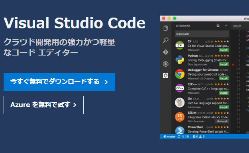This screenshot has height=153, width=249.
Task: Select the 'C# for Visual Studio Code' description
Action: (x=208, y=46)
